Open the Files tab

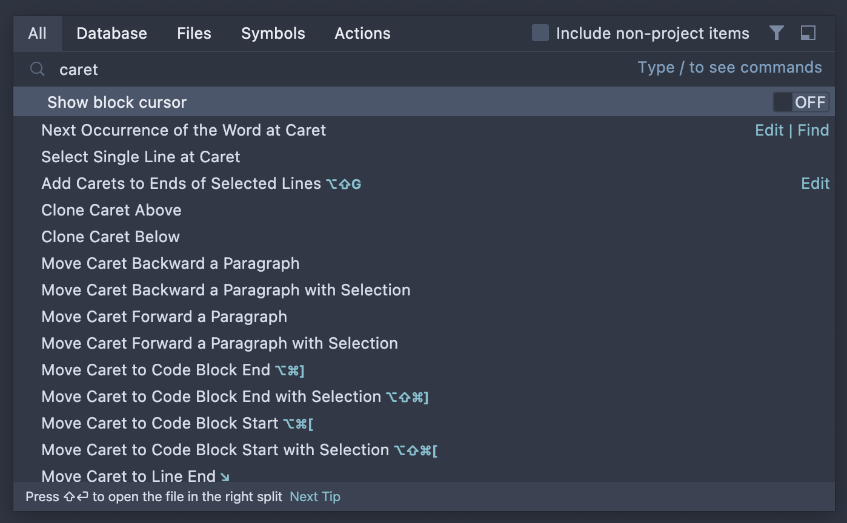tap(194, 33)
